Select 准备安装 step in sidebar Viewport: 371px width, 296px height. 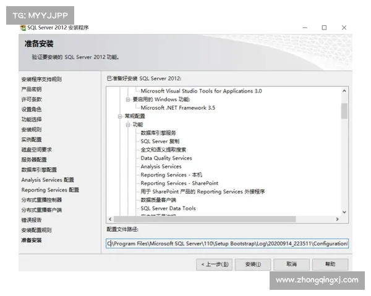tap(32, 240)
